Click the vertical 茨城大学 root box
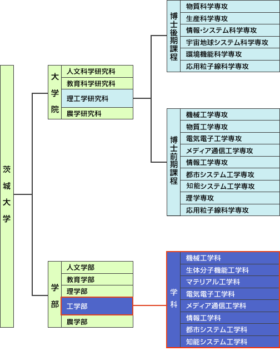The width and height of the screenshot is (280, 351). click(7, 196)
